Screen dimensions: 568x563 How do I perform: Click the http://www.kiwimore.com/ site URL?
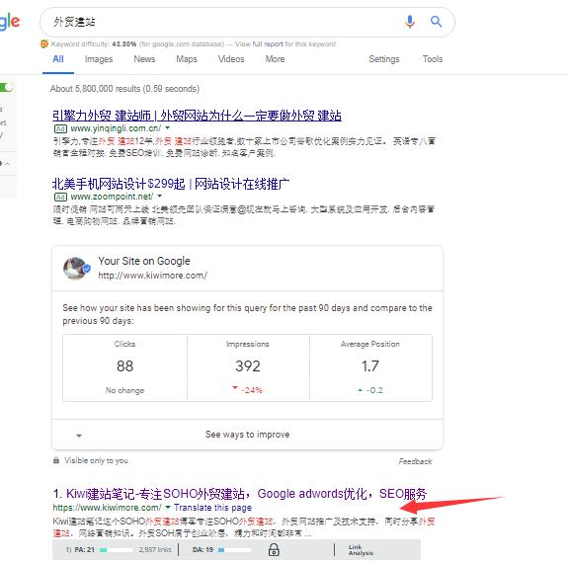coord(152,276)
